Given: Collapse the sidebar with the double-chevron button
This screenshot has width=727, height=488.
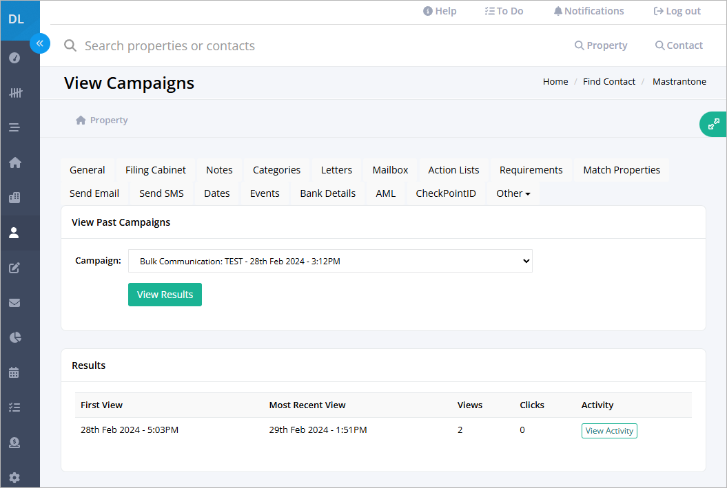Looking at the screenshot, I should (x=40, y=43).
